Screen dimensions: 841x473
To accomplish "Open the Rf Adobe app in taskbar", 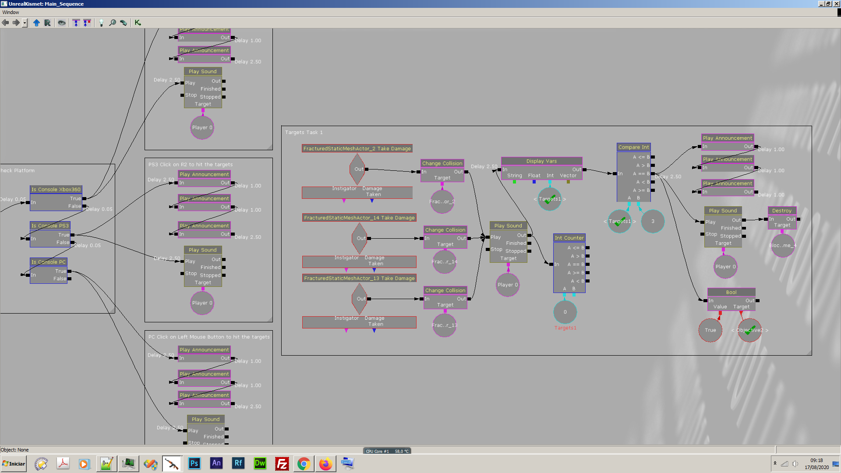I will click(x=238, y=463).
